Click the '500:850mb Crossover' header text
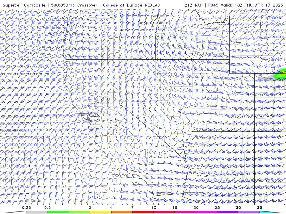The image size is (286, 214). pos(74,5)
